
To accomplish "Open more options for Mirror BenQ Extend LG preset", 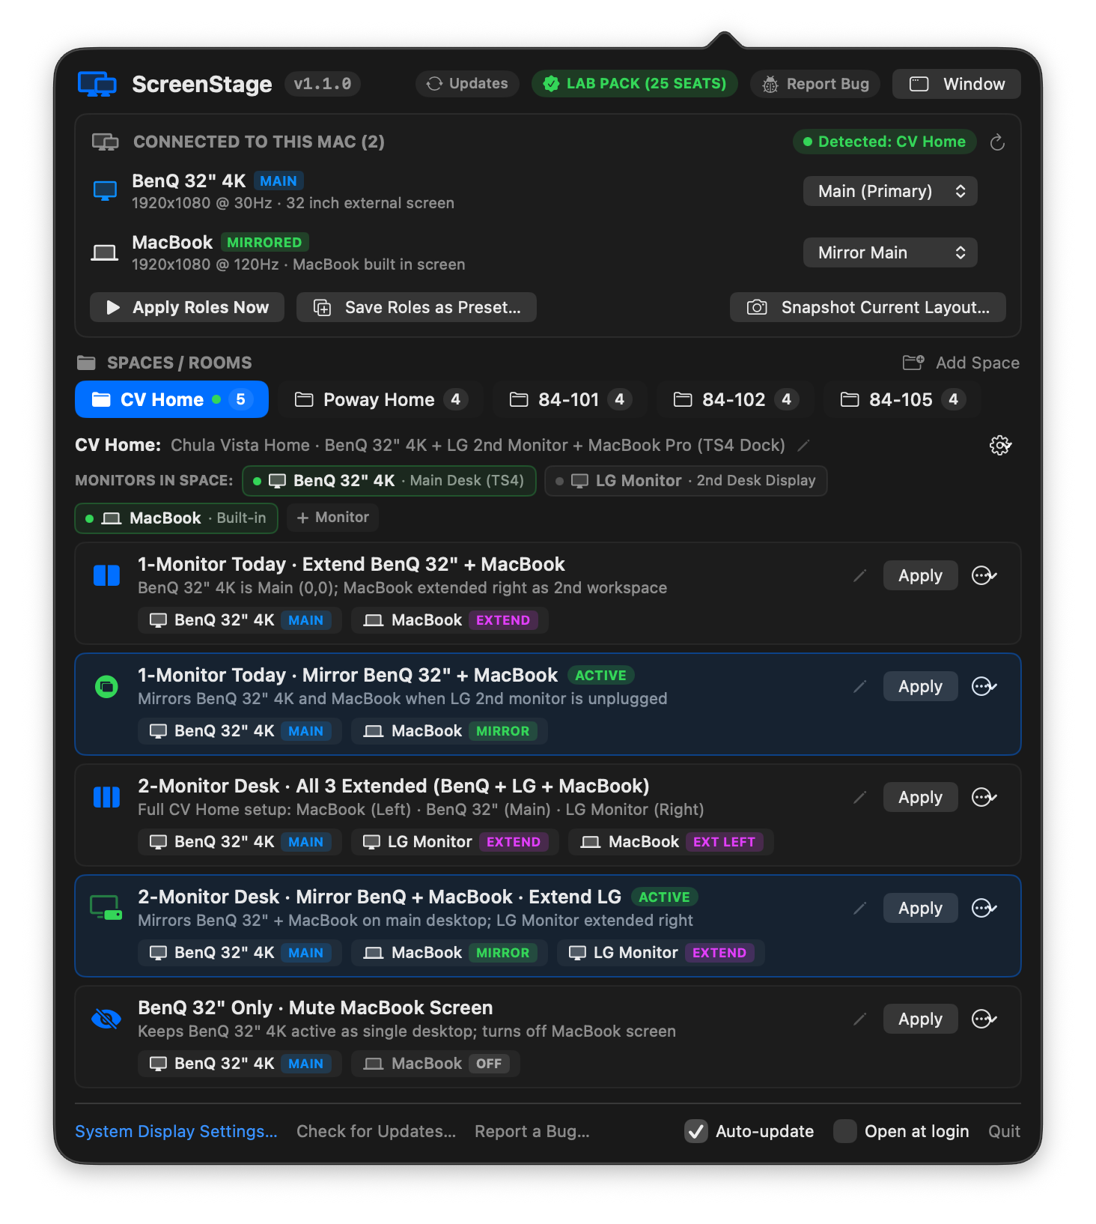I will click(x=984, y=908).
